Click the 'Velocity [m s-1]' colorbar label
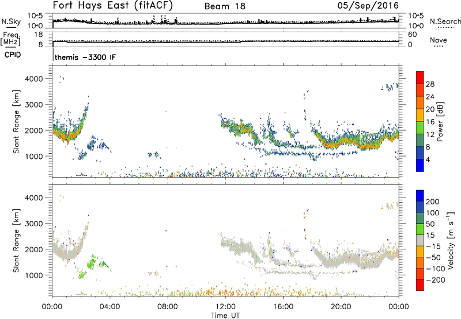Viewport: 461px width, 319px height. pos(451,240)
